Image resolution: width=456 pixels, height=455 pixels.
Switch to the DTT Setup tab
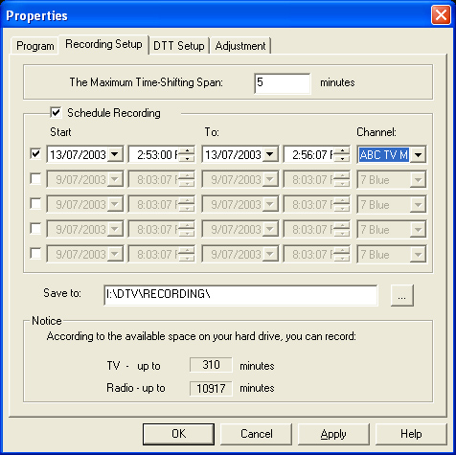(179, 46)
